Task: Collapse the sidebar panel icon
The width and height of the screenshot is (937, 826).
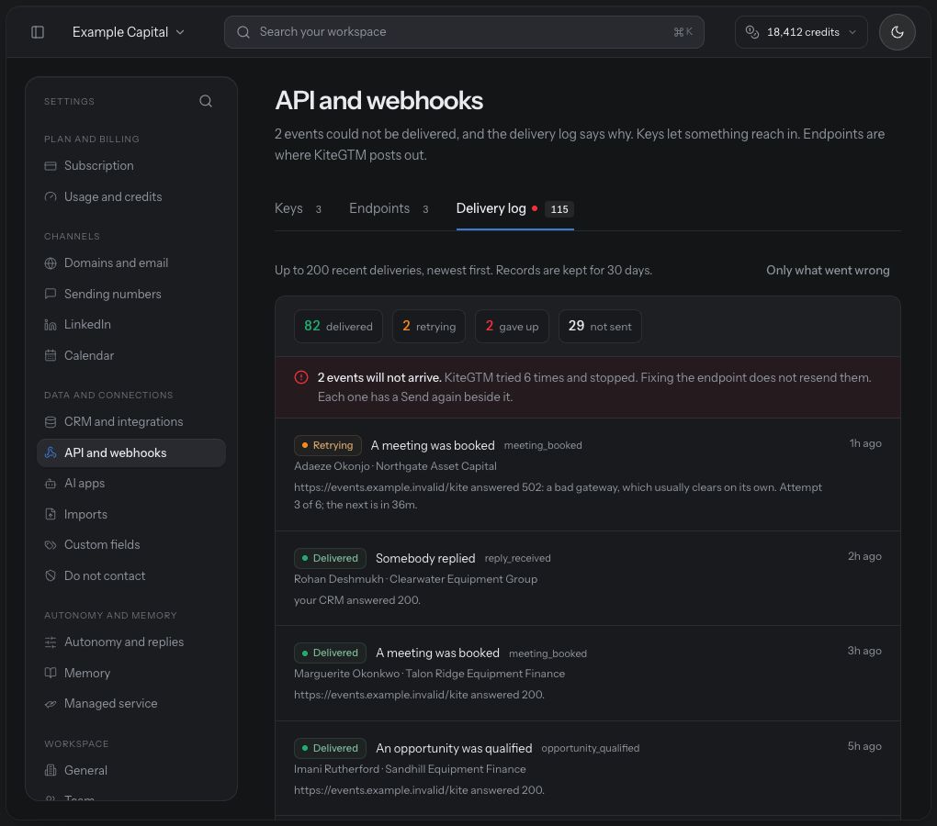Action: [38, 32]
